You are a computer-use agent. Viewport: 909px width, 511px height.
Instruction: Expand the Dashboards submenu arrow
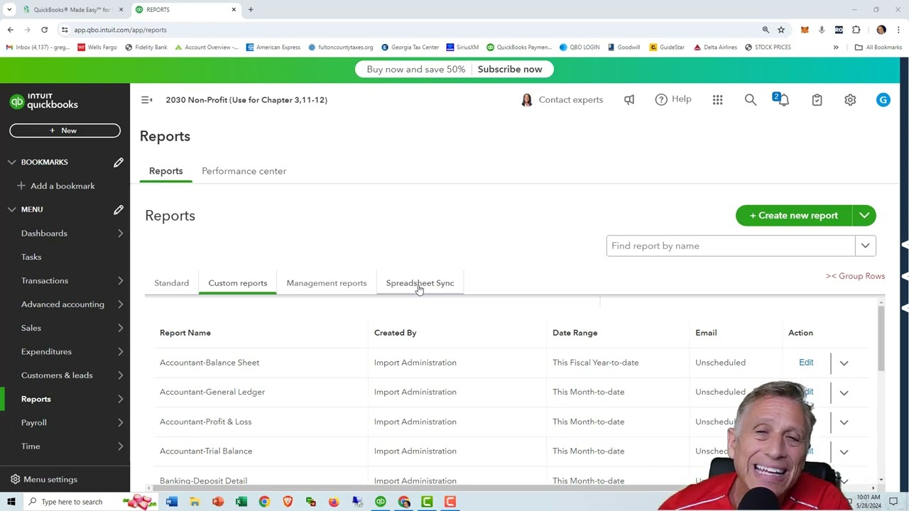120,233
